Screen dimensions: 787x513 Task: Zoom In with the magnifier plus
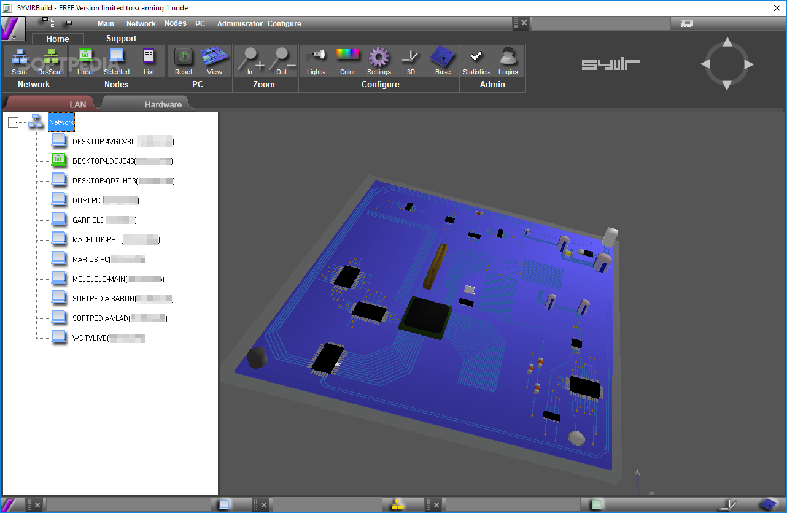[x=251, y=59]
